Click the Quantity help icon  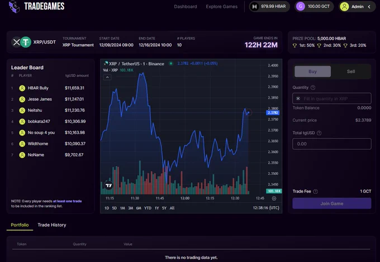click(x=313, y=88)
